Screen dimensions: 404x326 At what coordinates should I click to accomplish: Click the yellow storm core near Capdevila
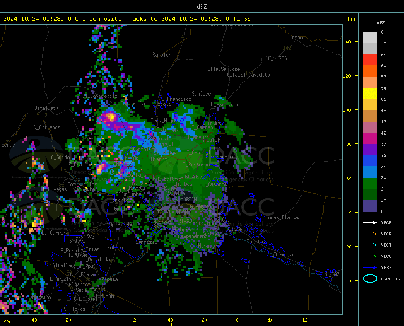(111, 117)
